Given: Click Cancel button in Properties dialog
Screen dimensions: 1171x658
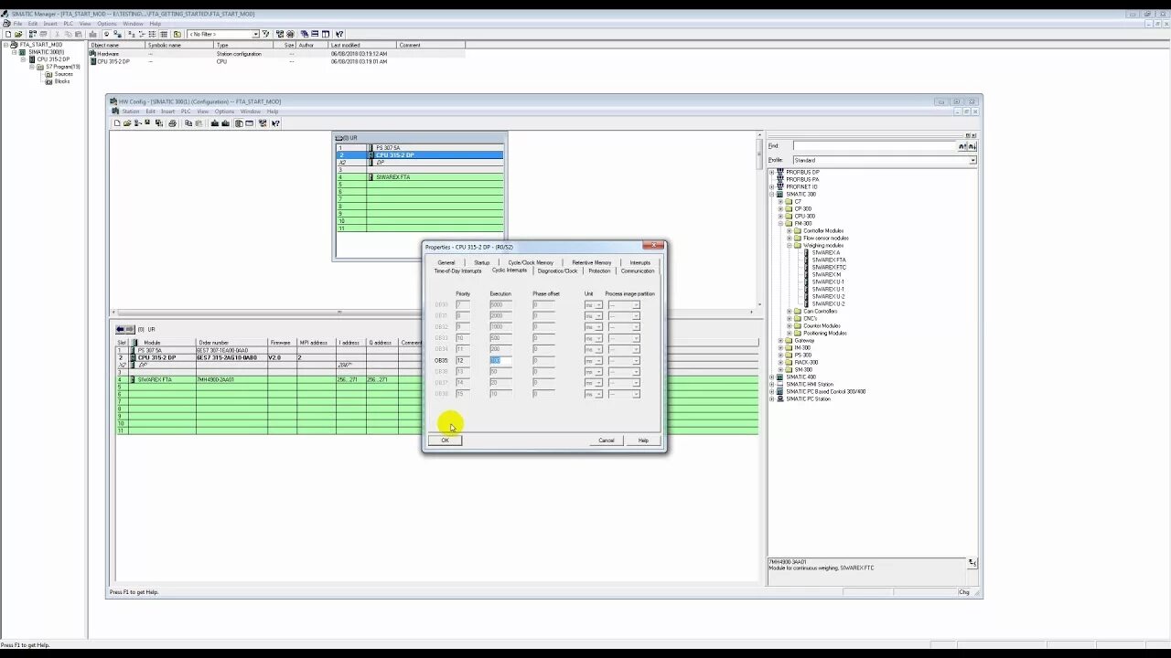Looking at the screenshot, I should (607, 440).
